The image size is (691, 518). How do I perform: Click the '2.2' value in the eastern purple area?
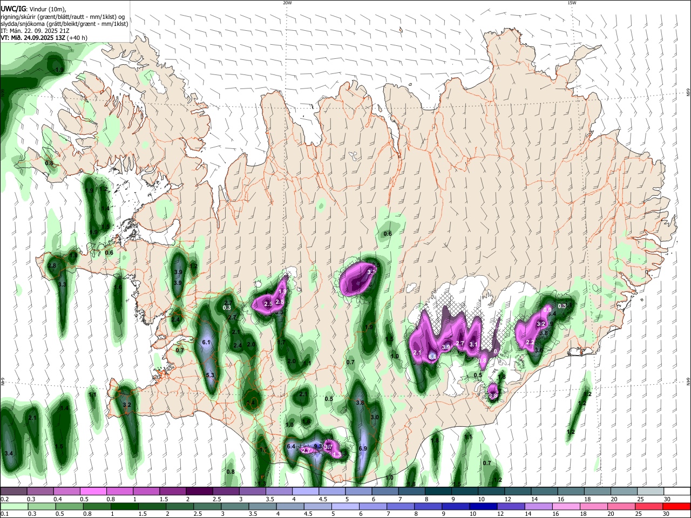(530, 342)
